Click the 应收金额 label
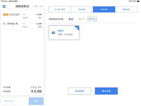The width and height of the screenshot is (141, 106). coord(7,91)
